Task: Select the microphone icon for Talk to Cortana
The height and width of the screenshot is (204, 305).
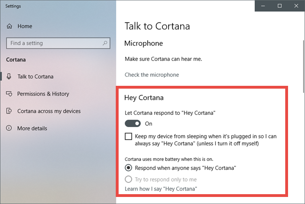Action: (x=9, y=76)
